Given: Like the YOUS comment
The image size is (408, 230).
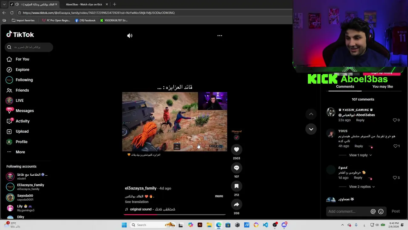Looking at the screenshot, I should 395,146.
